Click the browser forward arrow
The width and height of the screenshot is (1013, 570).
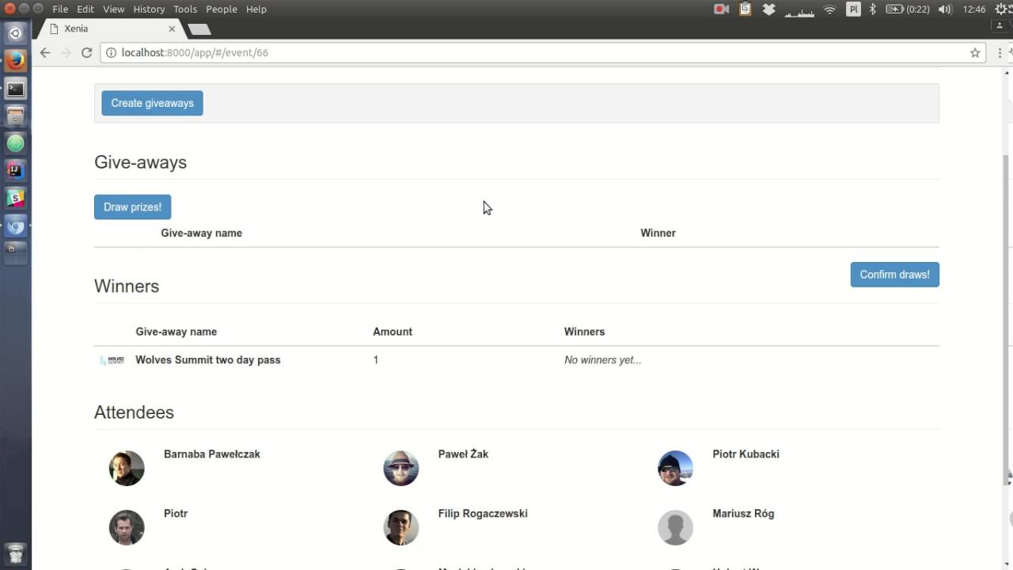[66, 53]
